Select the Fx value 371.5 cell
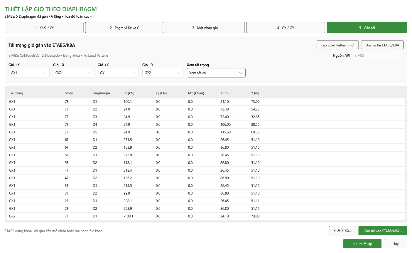The width and height of the screenshot is (412, 253). 128,140
